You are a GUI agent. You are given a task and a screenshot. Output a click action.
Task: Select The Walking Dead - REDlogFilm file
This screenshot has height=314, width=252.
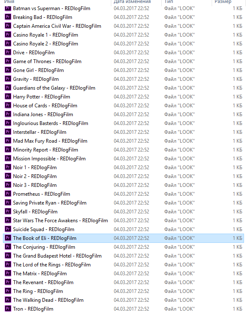click(x=48, y=300)
